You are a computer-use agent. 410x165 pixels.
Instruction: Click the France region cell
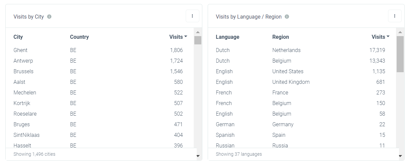point(280,92)
